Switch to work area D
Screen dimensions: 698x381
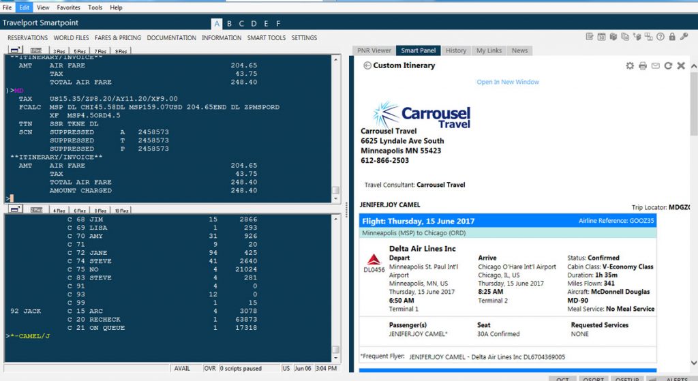click(x=254, y=24)
